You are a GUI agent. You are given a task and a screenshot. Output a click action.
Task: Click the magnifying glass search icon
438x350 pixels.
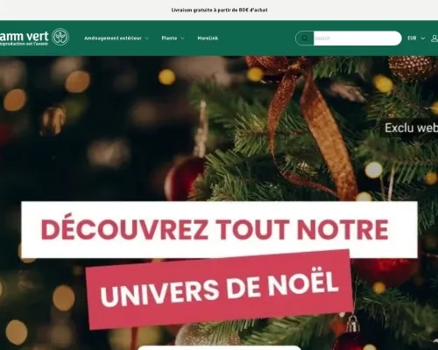pyautogui.click(x=305, y=38)
